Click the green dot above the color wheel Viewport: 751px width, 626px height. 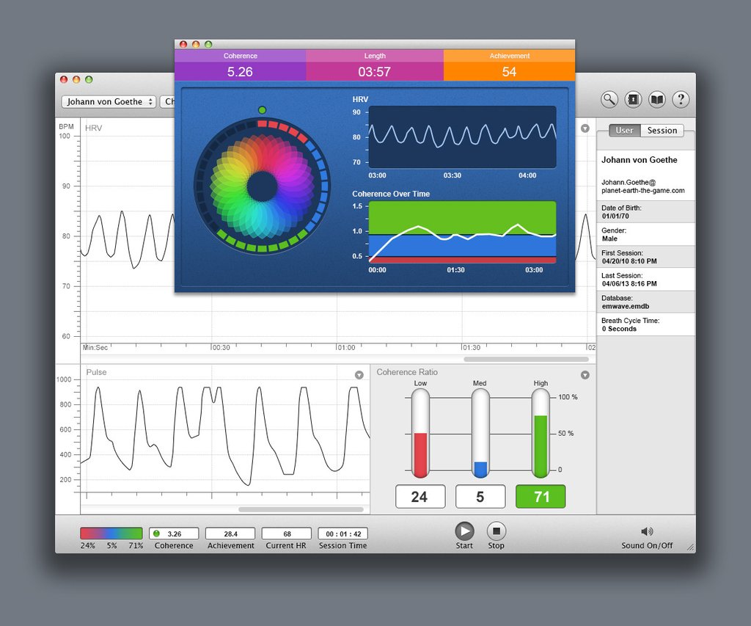(262, 110)
